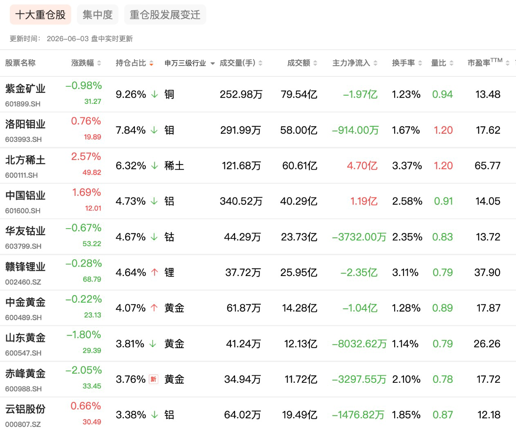This screenshot has height=431, width=516.
Task: Switch to the 十大重仓股 tab
Action: 40,15
